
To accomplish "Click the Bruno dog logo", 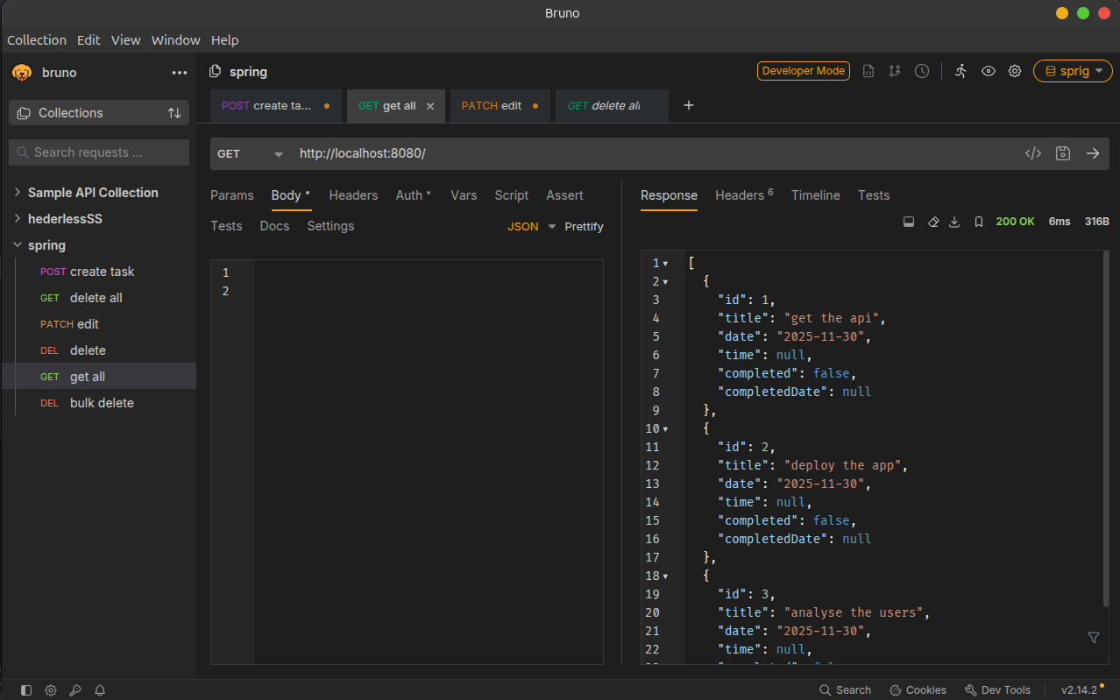I will click(22, 73).
